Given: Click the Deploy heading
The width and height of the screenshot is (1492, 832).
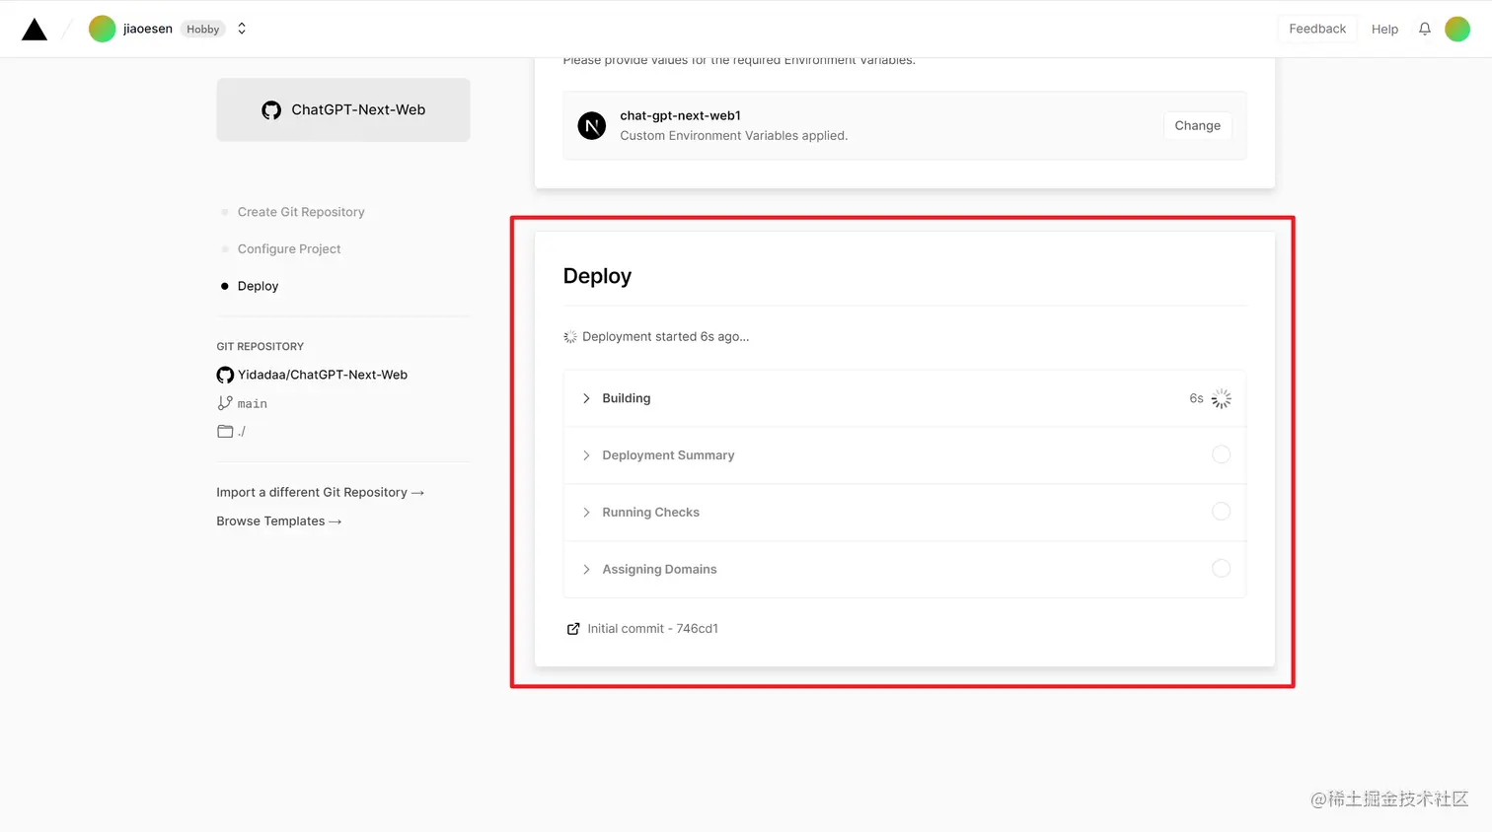Looking at the screenshot, I should tap(597, 276).
